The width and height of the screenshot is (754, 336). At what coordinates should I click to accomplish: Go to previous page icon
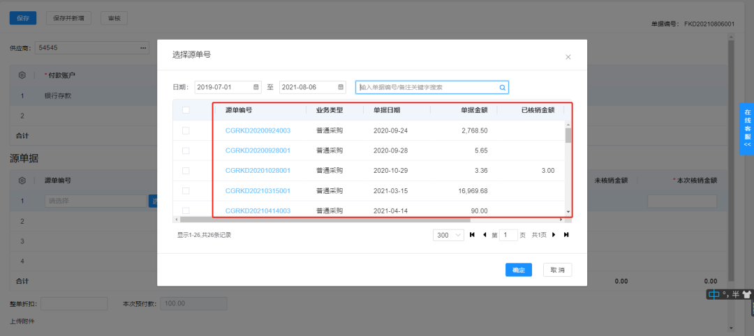click(485, 235)
